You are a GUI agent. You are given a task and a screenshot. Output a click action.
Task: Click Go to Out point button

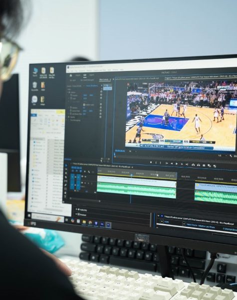click(x=187, y=164)
